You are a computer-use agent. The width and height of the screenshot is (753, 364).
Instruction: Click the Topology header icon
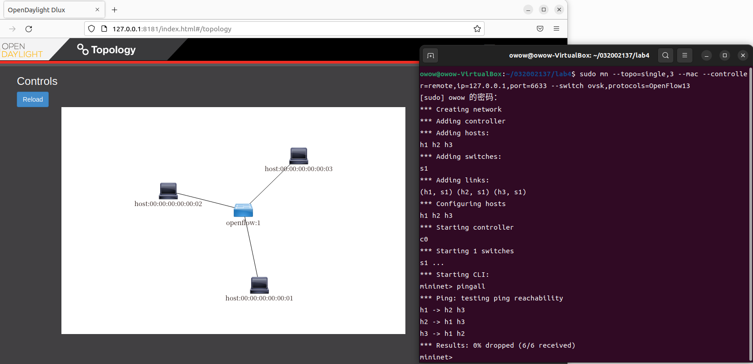click(82, 49)
